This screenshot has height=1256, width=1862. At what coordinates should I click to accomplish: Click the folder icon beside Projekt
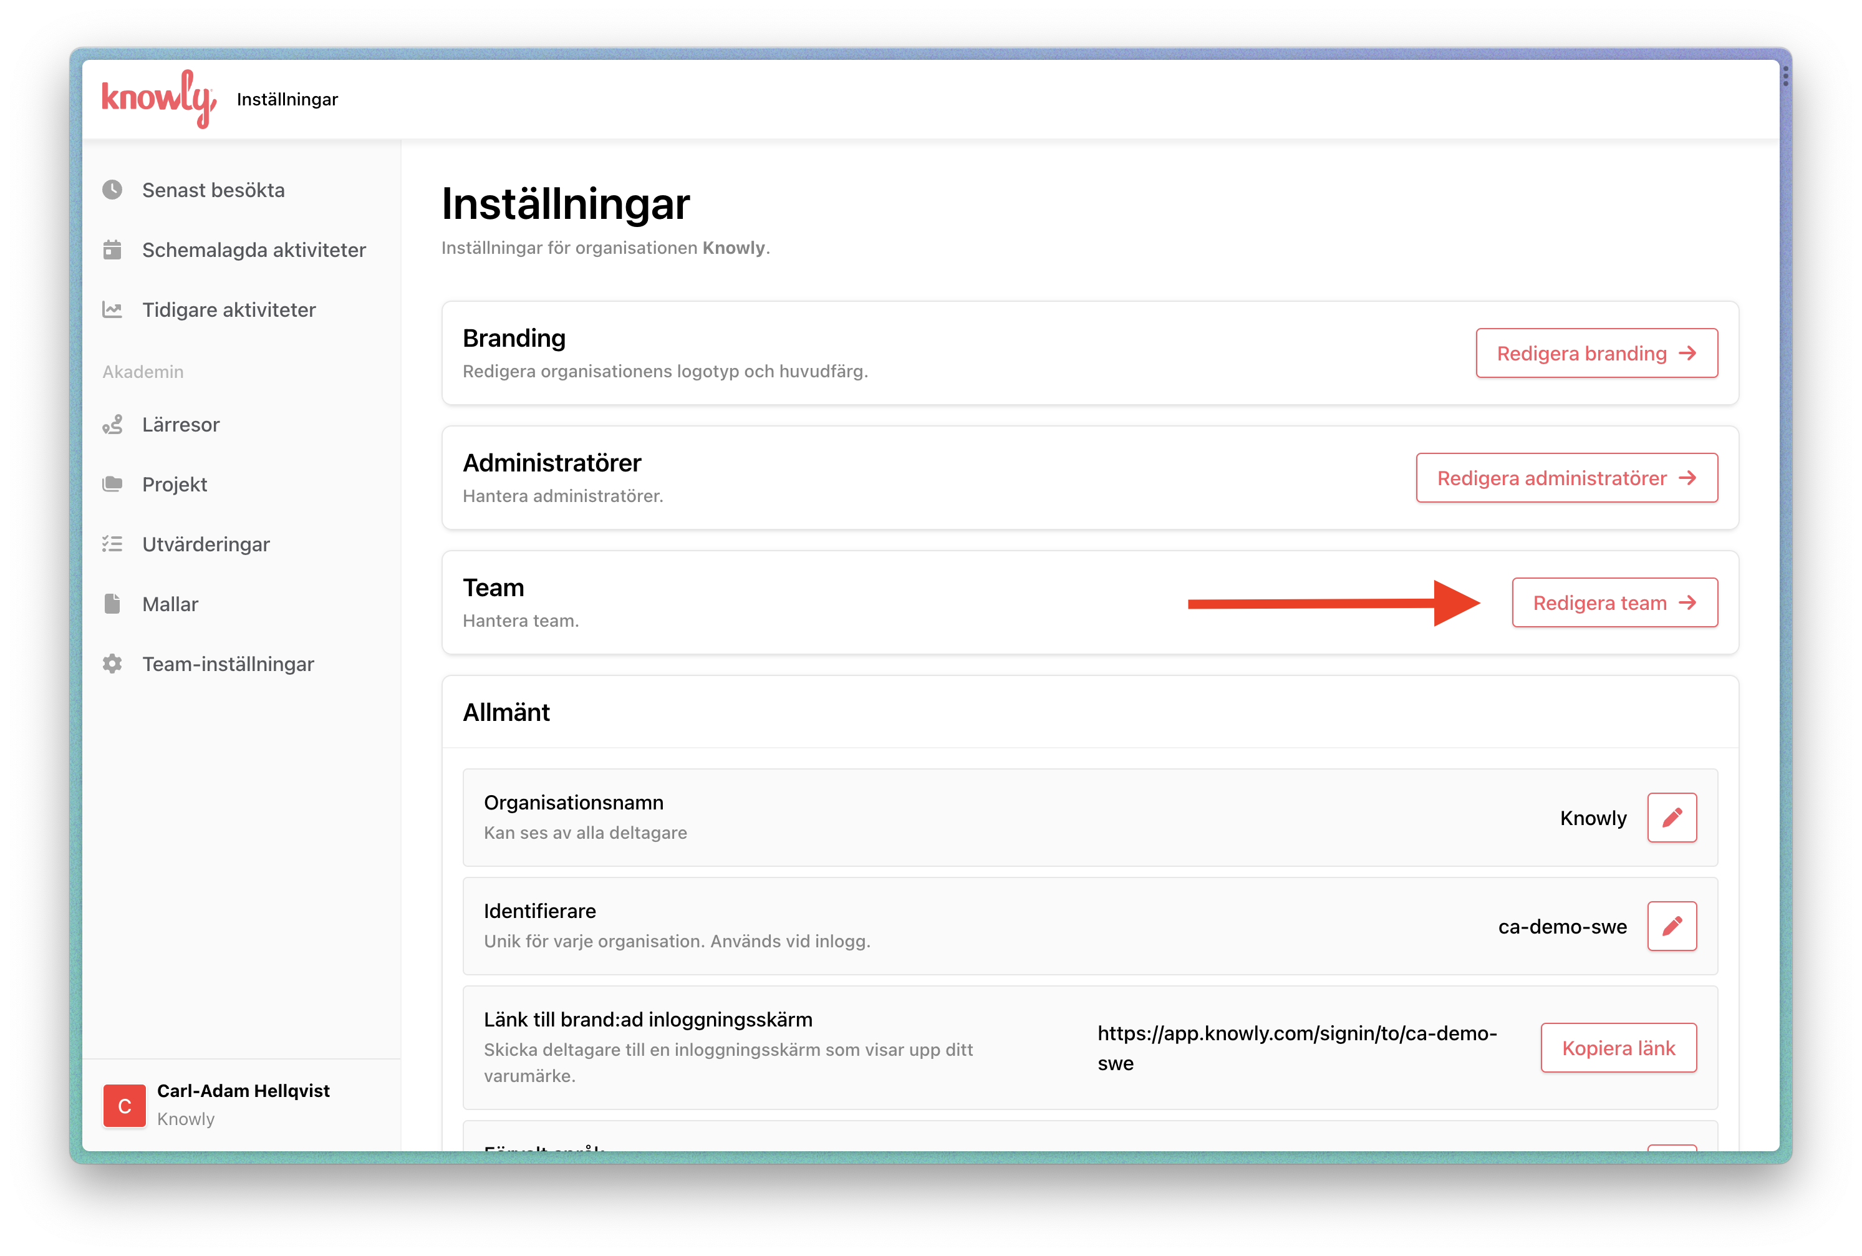(x=112, y=484)
